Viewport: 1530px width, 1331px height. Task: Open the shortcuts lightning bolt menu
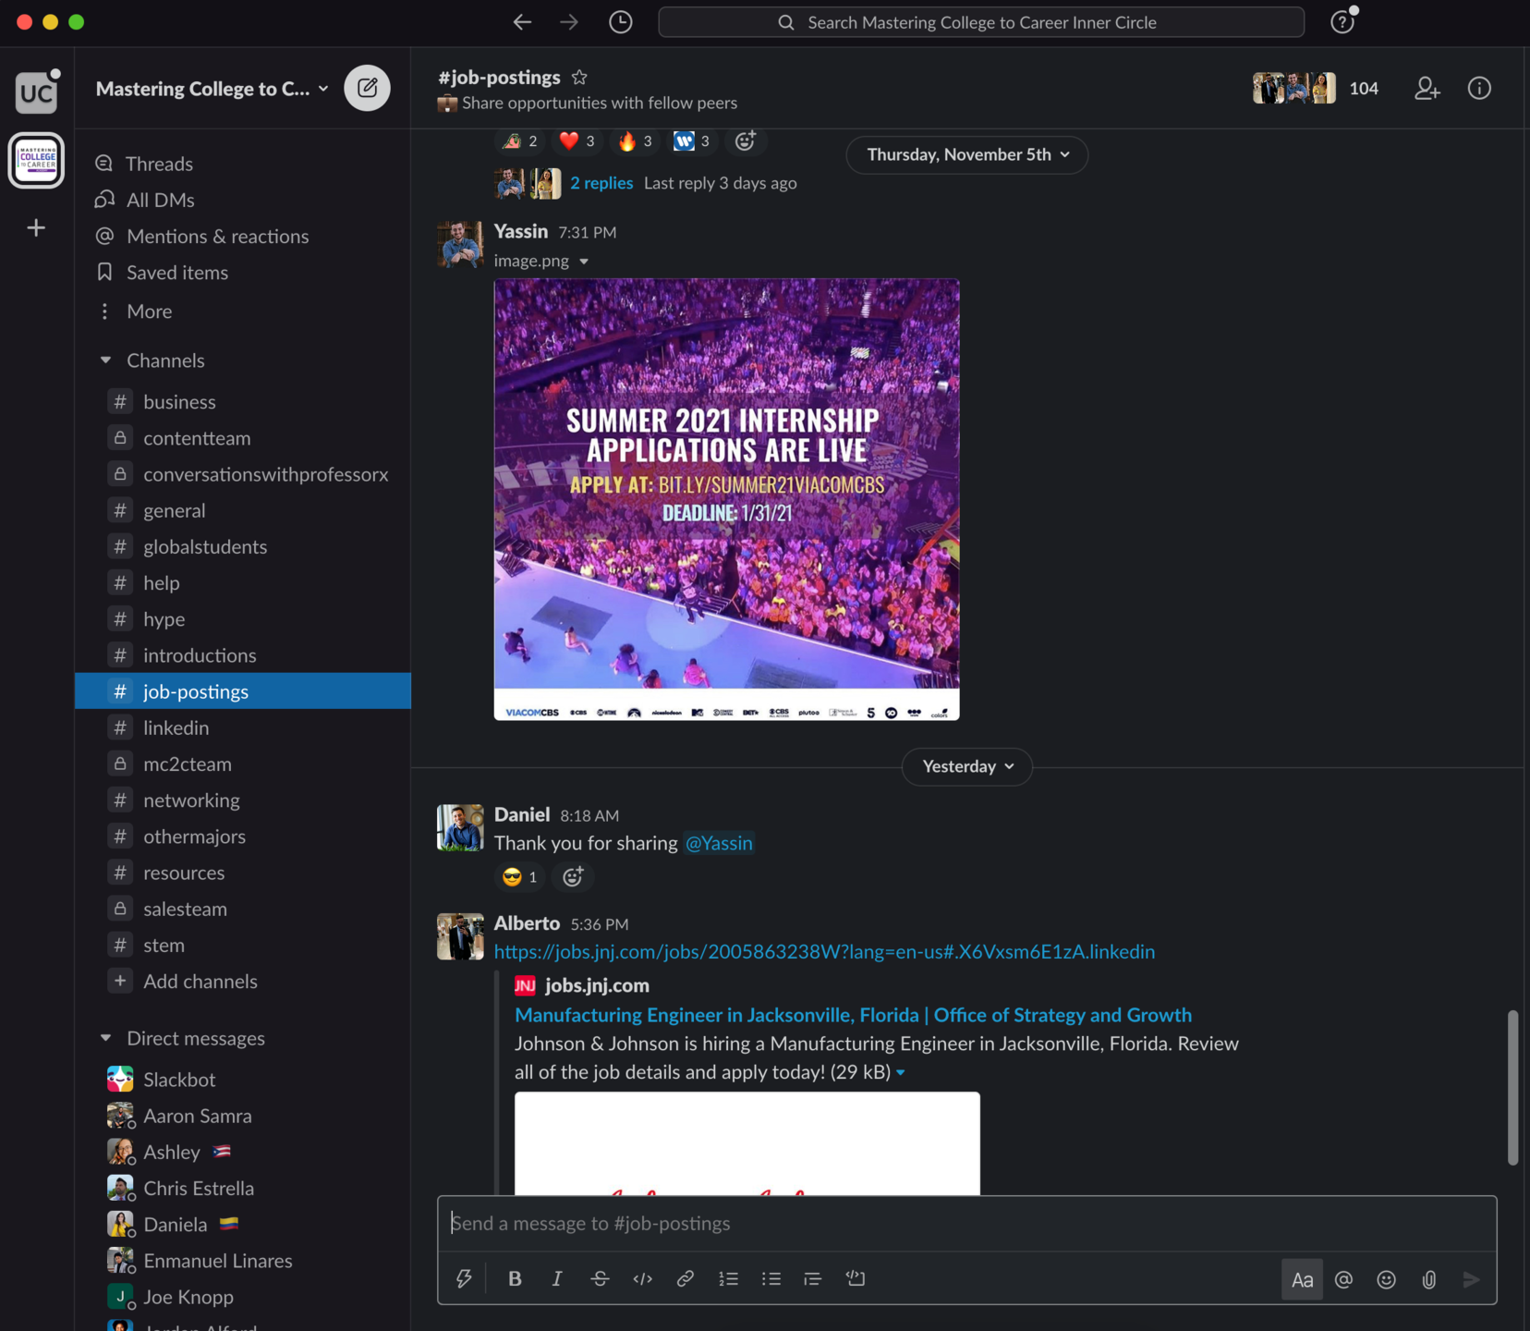(464, 1279)
